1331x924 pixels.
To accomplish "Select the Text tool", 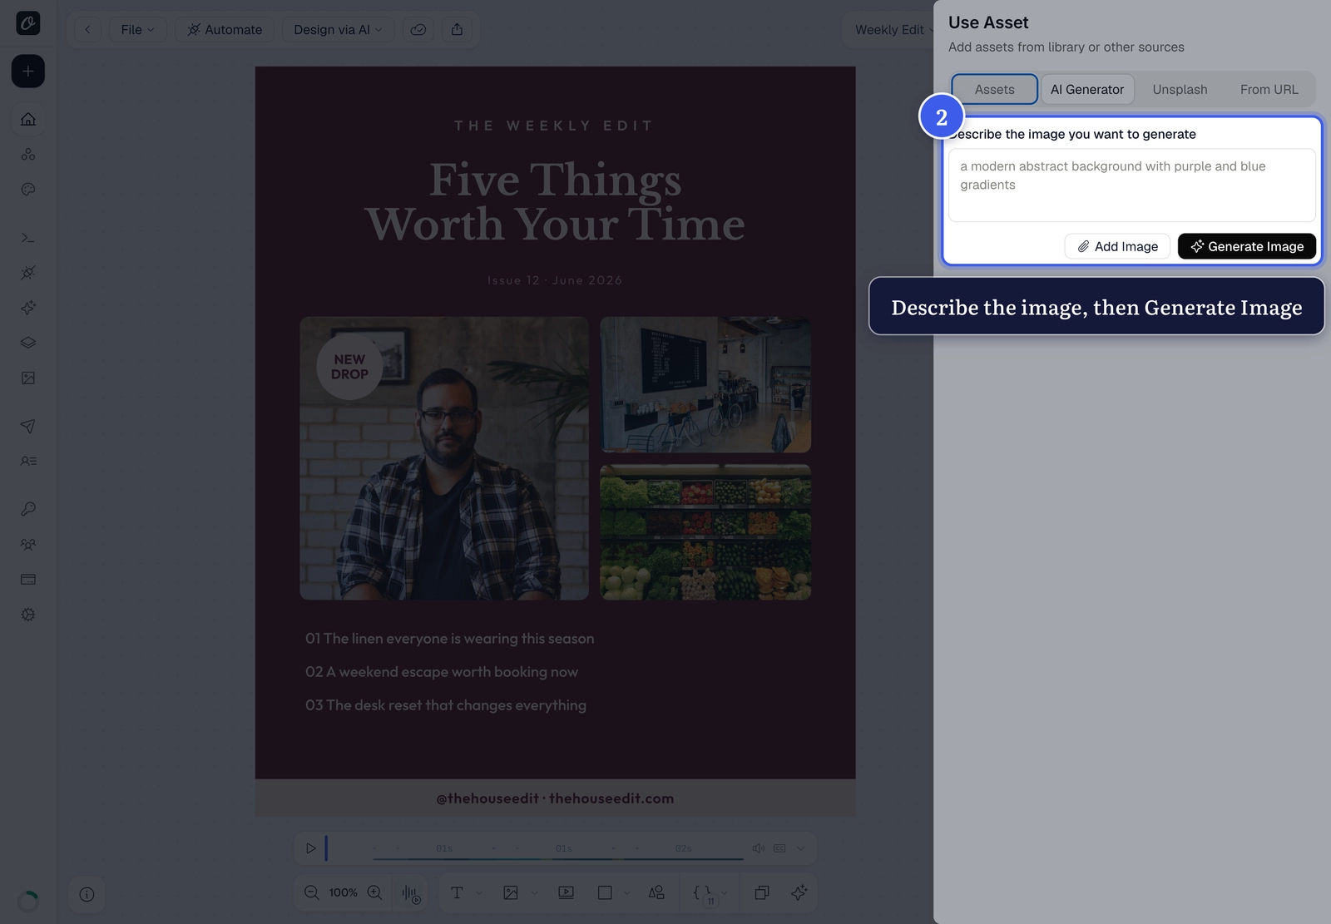I will click(457, 892).
